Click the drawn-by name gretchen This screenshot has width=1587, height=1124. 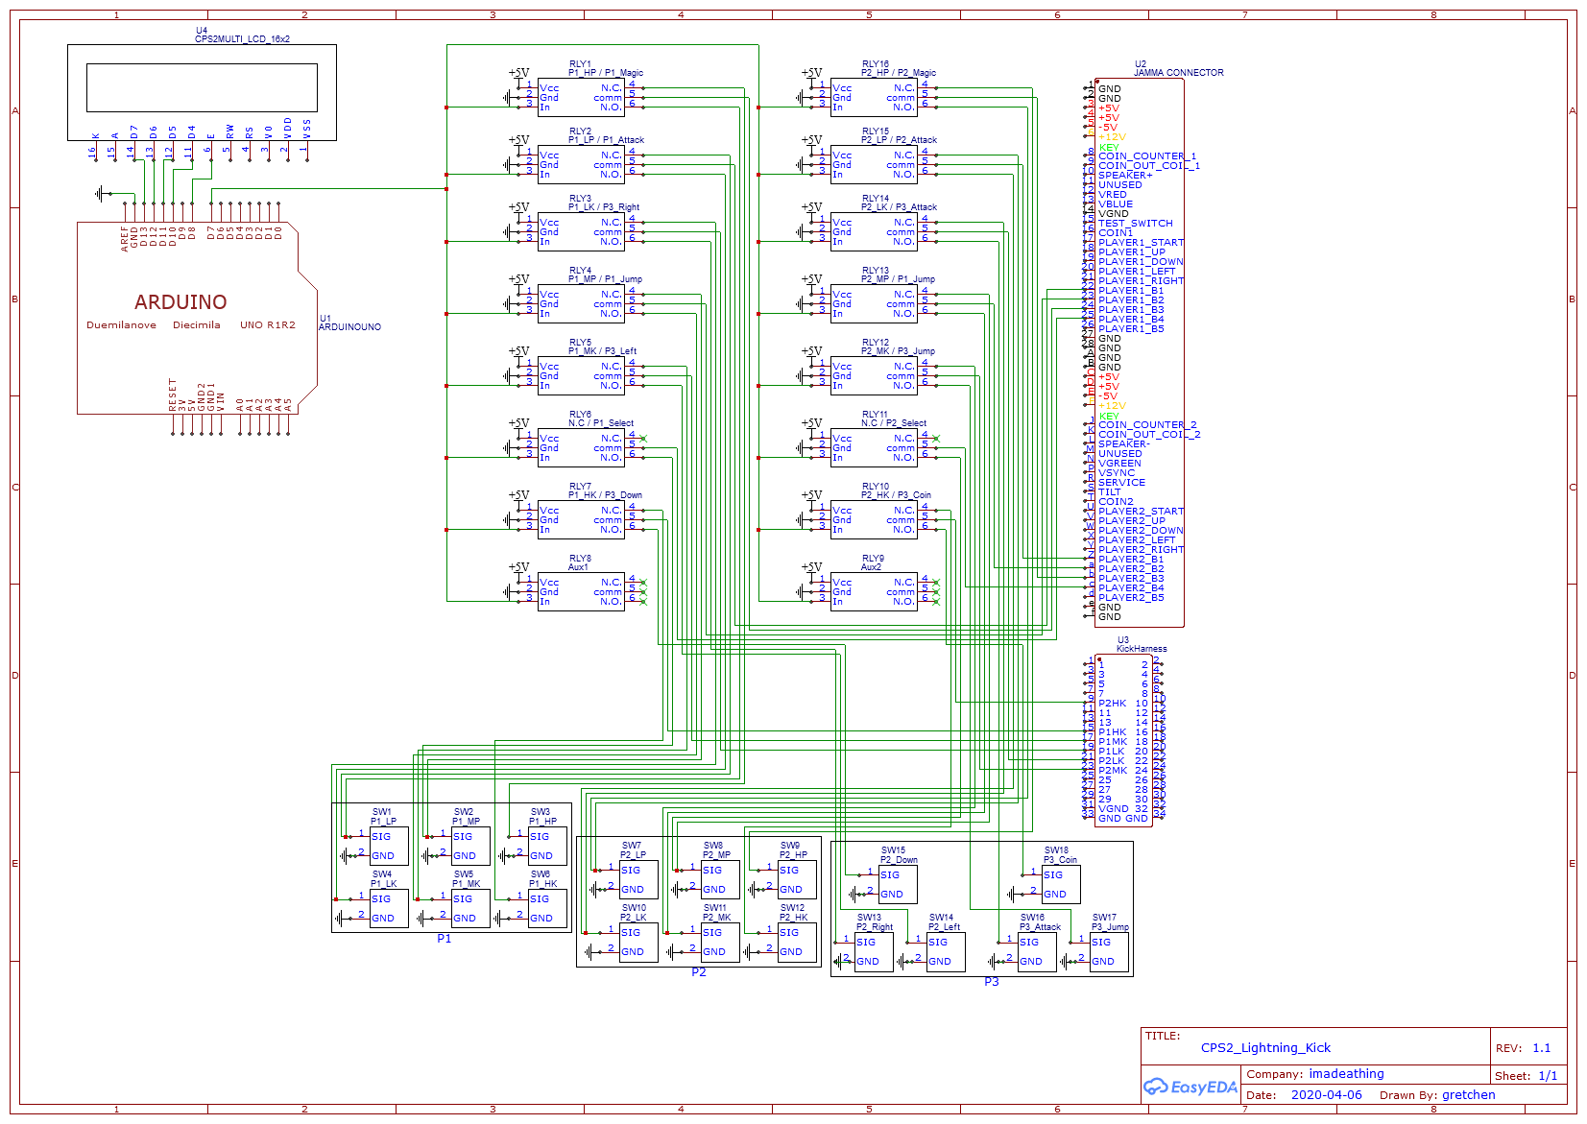(1468, 1095)
